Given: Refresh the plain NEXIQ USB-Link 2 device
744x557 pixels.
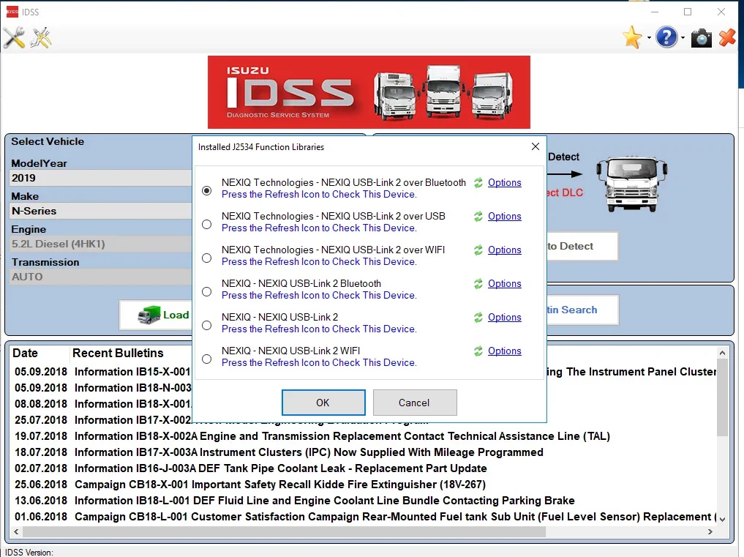Looking at the screenshot, I should click(478, 318).
